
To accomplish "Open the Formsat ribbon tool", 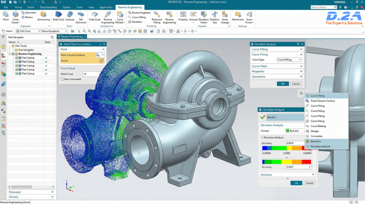I will click(x=193, y=17).
